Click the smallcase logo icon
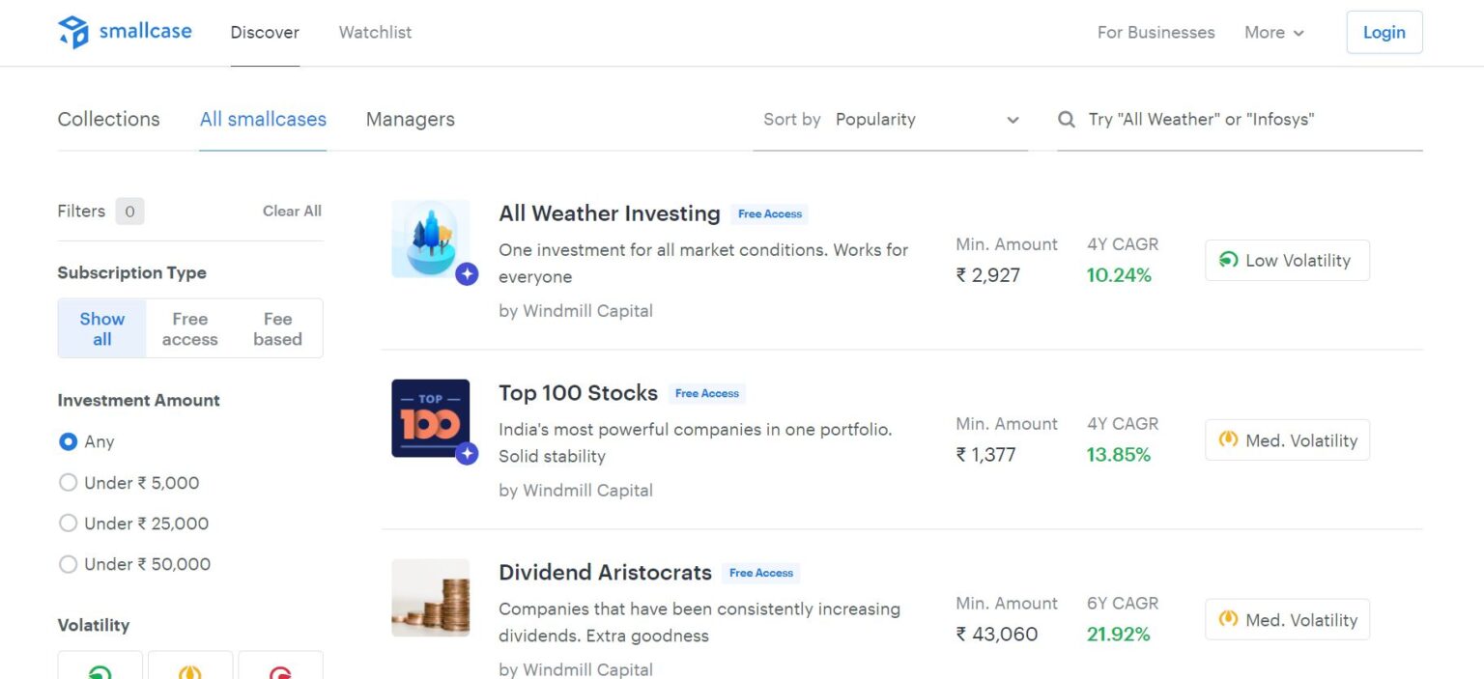This screenshot has height=679, width=1484. tap(73, 32)
